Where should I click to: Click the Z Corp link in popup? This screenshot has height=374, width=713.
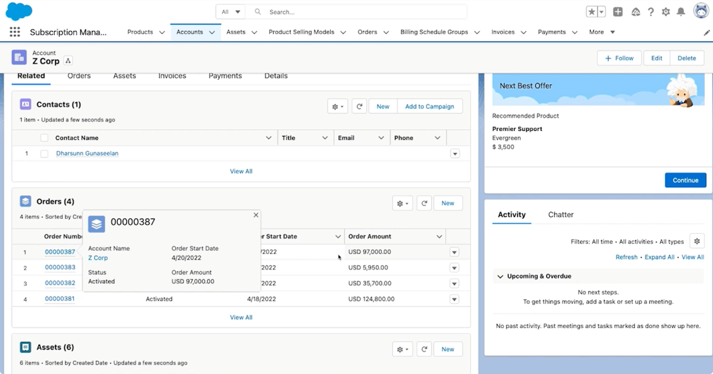click(98, 258)
